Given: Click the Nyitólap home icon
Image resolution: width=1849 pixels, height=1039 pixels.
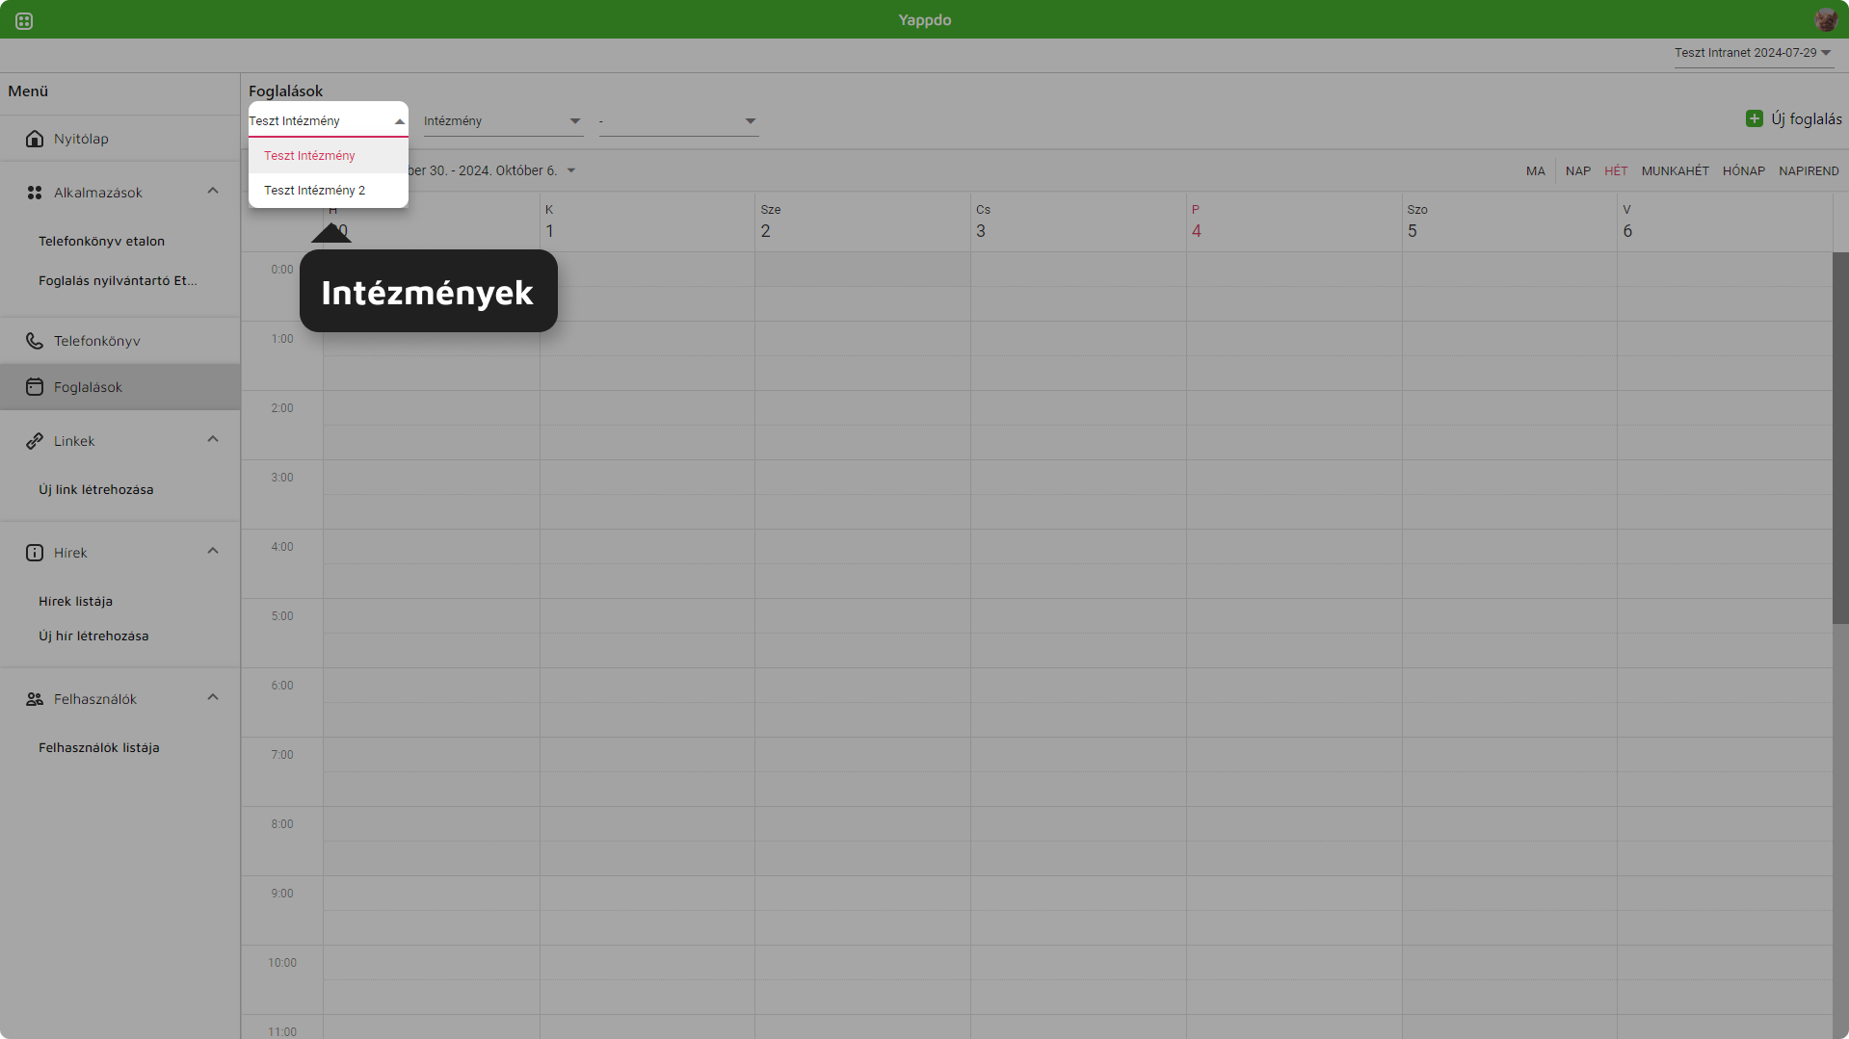Looking at the screenshot, I should (x=35, y=139).
